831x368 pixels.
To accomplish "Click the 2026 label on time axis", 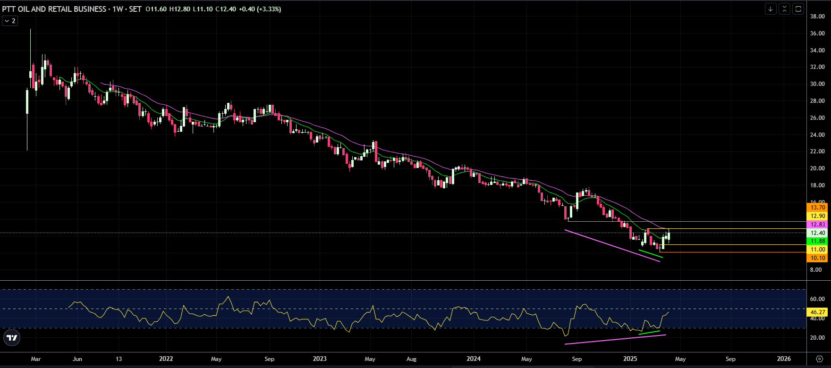I will click(784, 359).
